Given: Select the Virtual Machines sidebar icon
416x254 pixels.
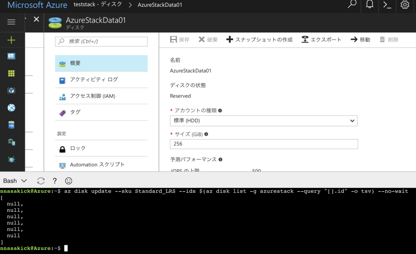Looking at the screenshot, I should [x=11, y=90].
